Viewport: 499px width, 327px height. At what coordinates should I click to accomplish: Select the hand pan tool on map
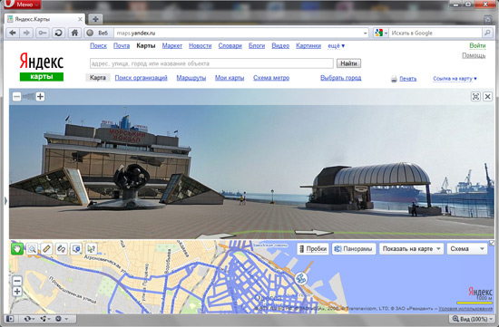[17, 249]
